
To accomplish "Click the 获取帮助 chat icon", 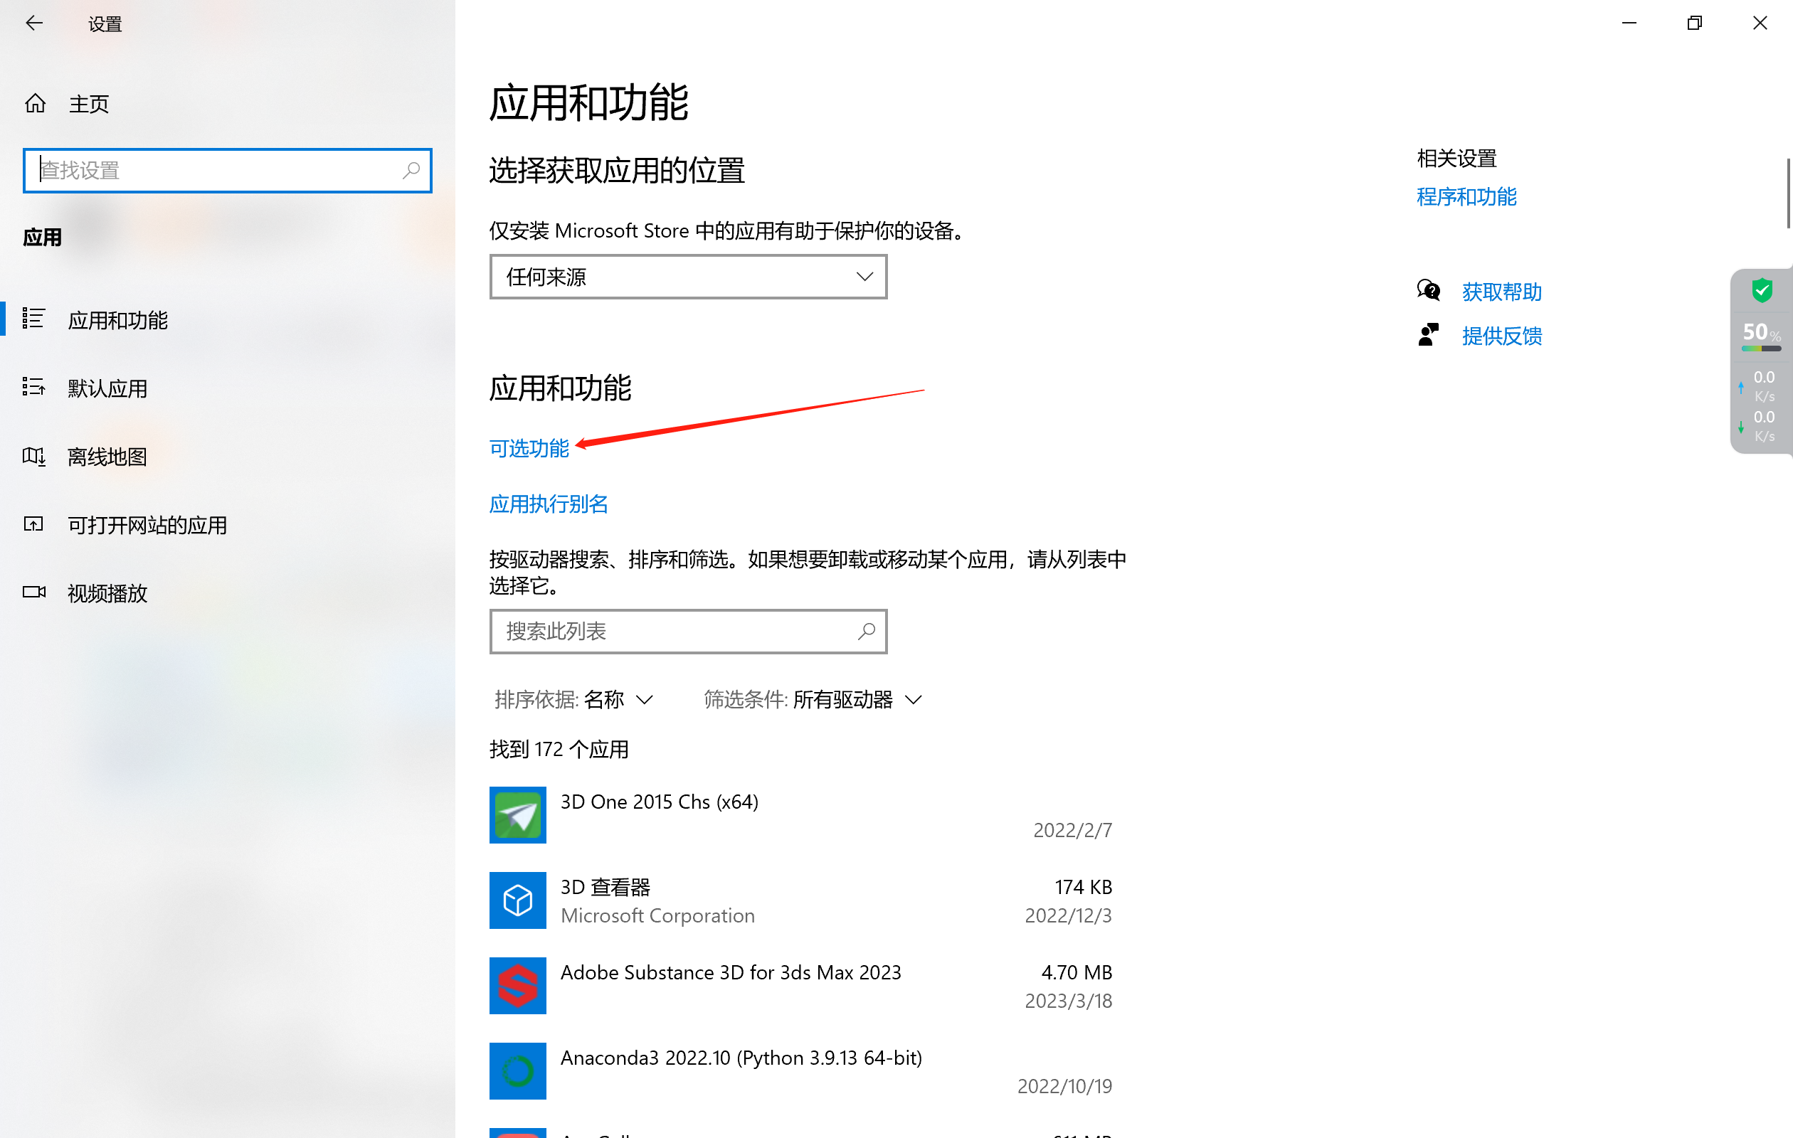I will pyautogui.click(x=1428, y=290).
